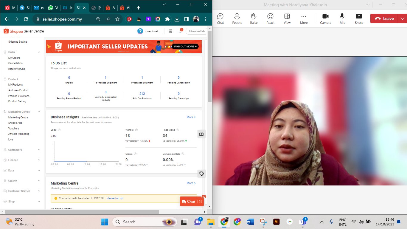The image size is (407, 229).
Task: Click the zoom magnifier in address bar
Action: pos(98,19)
